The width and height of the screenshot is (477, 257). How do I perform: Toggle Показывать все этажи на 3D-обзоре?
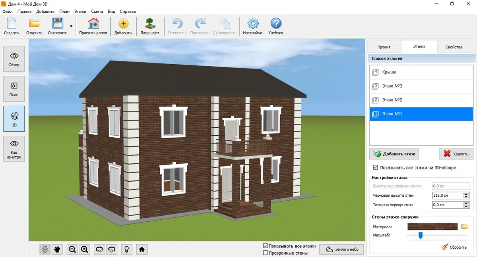coord(376,168)
